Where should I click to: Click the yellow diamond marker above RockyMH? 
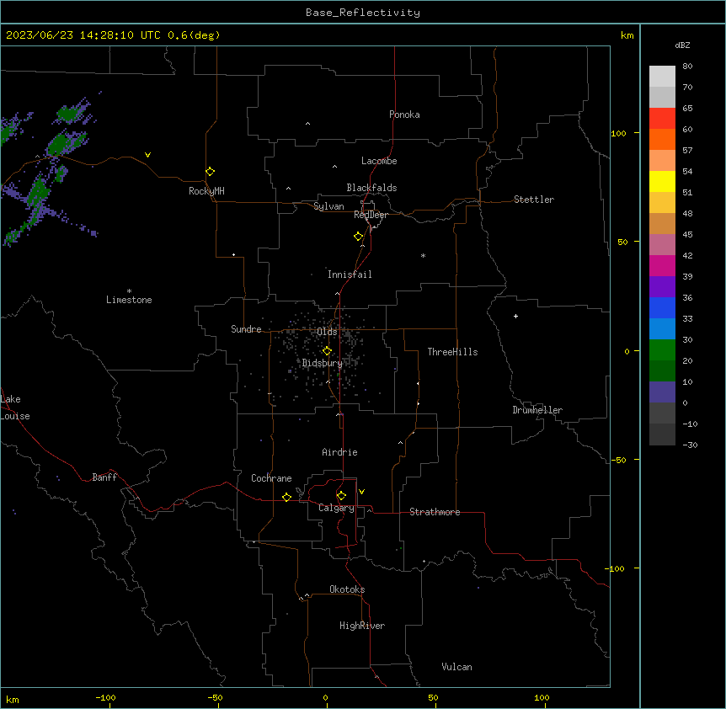point(210,171)
